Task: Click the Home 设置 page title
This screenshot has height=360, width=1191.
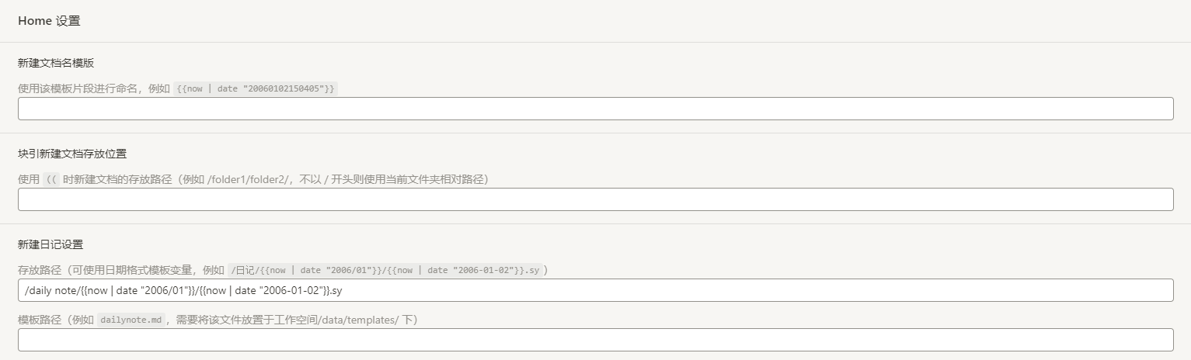Action: (49, 21)
